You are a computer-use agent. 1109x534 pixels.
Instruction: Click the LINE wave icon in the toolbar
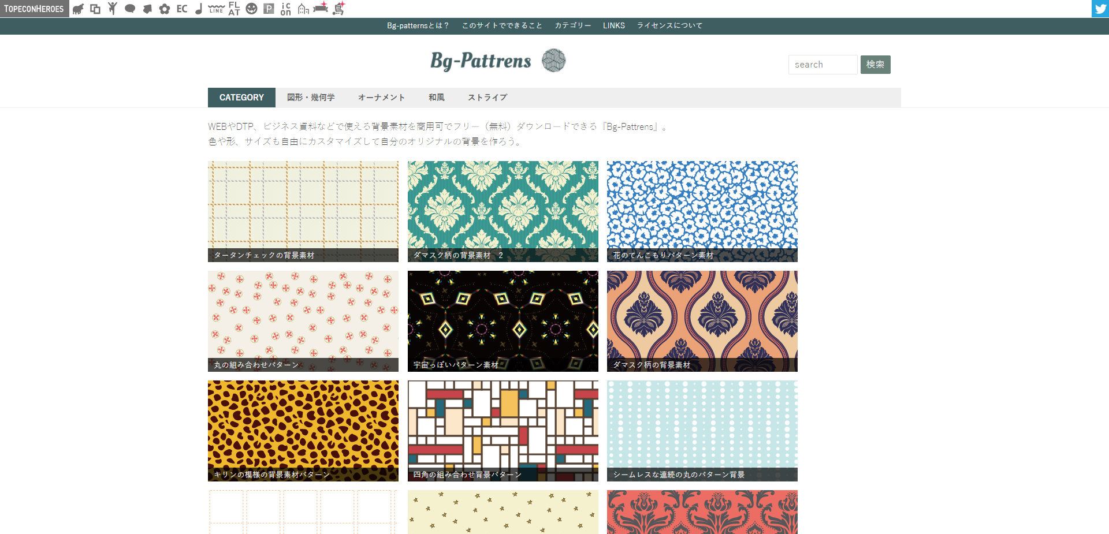click(215, 9)
